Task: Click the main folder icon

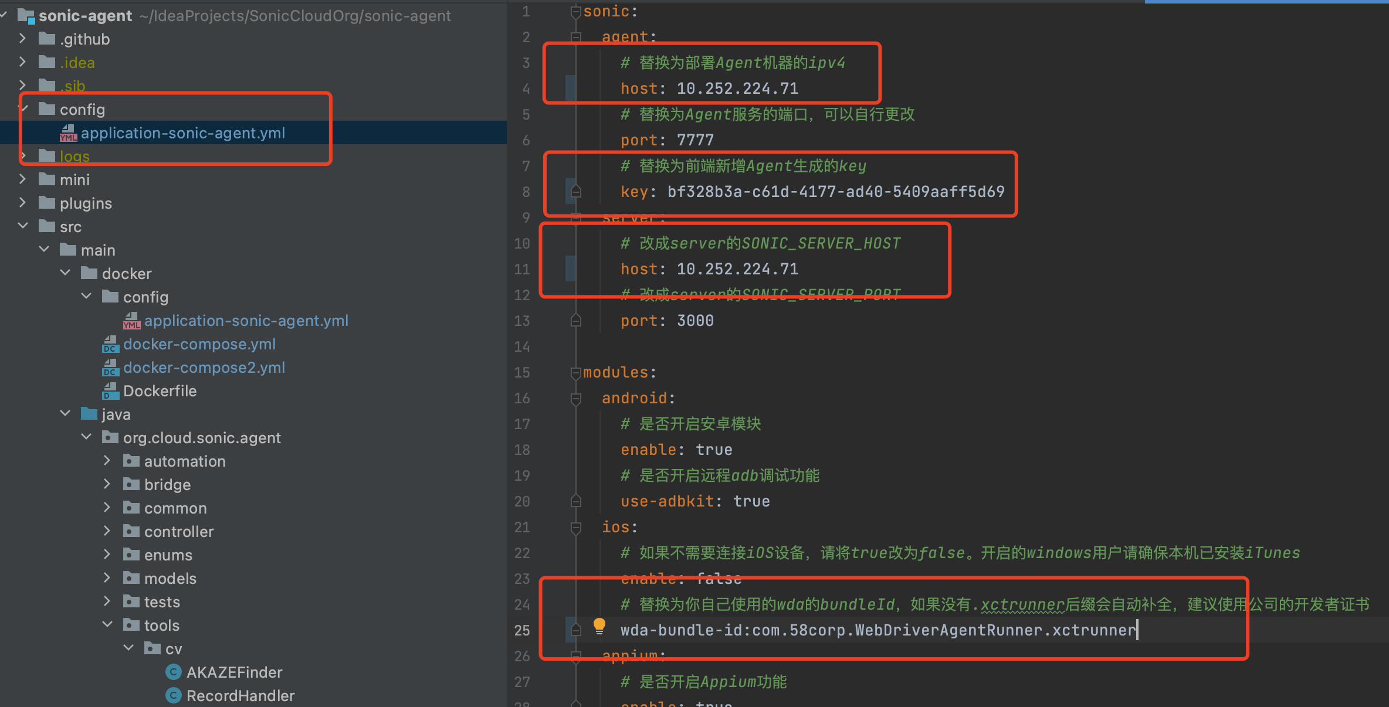Action: (68, 250)
